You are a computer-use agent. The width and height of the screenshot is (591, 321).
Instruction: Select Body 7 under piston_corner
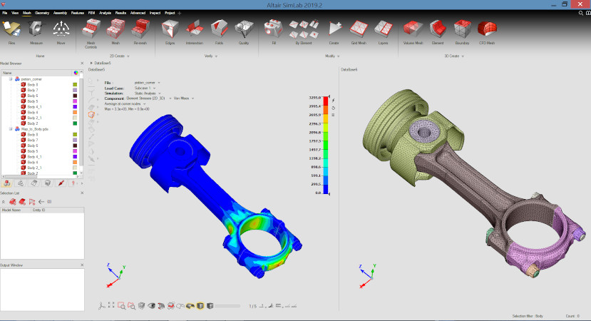pos(32,90)
